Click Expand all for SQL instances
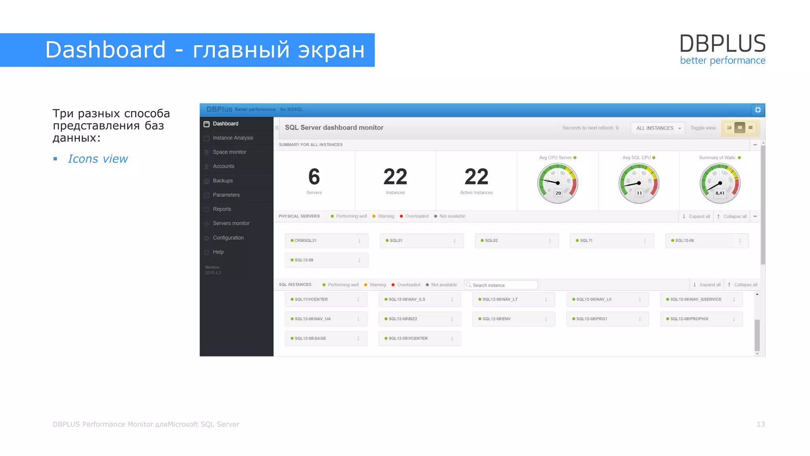Screen dimensions: 810x456 click(707, 285)
